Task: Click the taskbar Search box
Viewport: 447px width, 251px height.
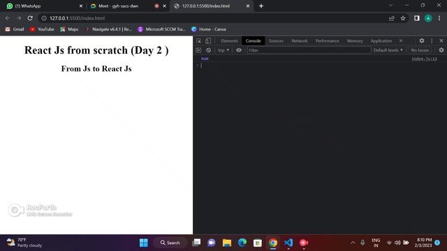Action: coord(170,243)
